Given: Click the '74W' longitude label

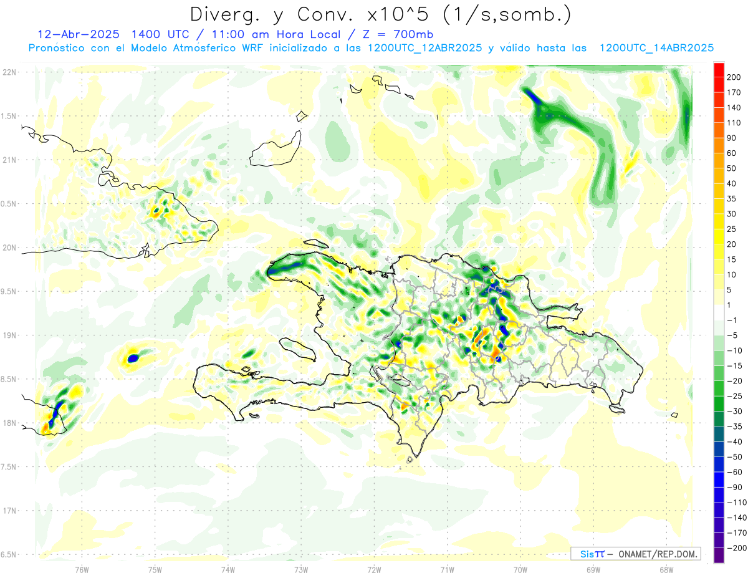Looking at the screenshot, I should (x=228, y=569).
